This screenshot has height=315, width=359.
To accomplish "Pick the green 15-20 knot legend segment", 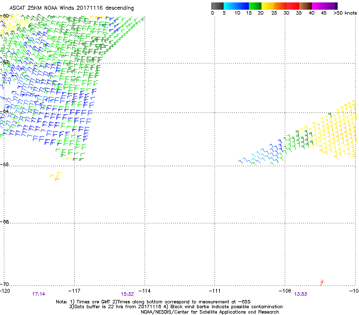I will [x=256, y=6].
